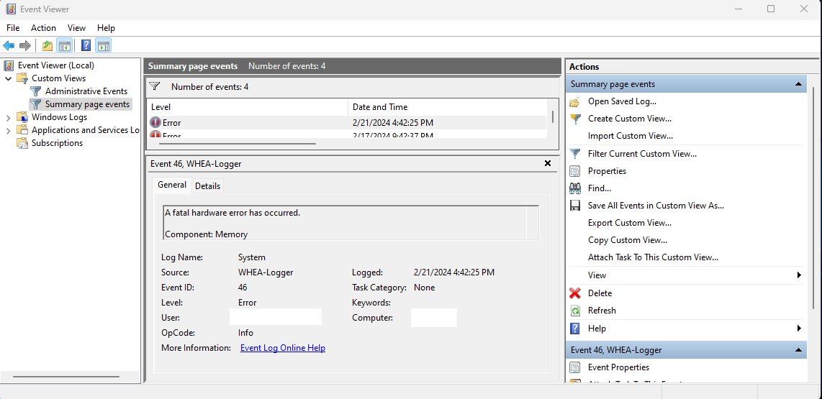Click Copy Custom View action
This screenshot has height=399, width=822.
point(628,240)
